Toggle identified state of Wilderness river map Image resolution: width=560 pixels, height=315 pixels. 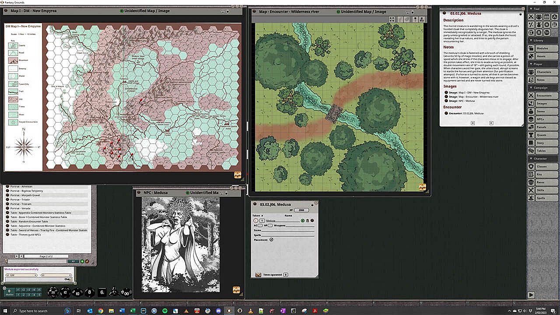[339, 12]
